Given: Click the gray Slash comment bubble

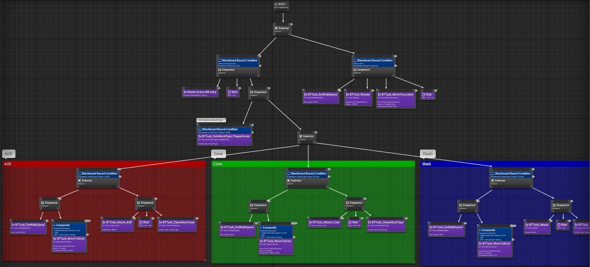Looking at the screenshot, I should pyautogui.click(x=428, y=154).
